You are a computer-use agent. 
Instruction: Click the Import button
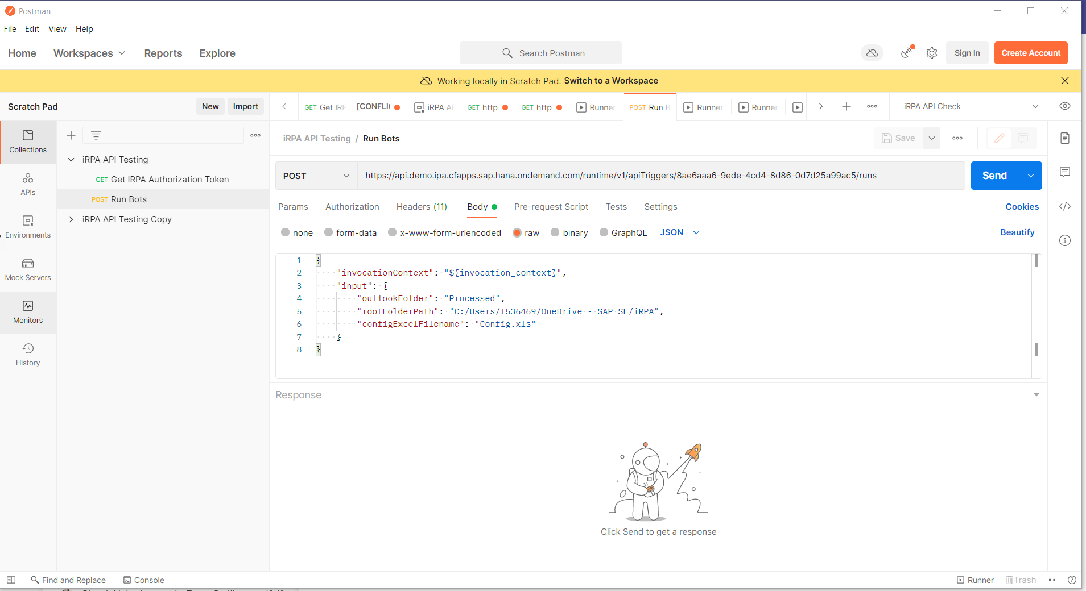click(245, 106)
